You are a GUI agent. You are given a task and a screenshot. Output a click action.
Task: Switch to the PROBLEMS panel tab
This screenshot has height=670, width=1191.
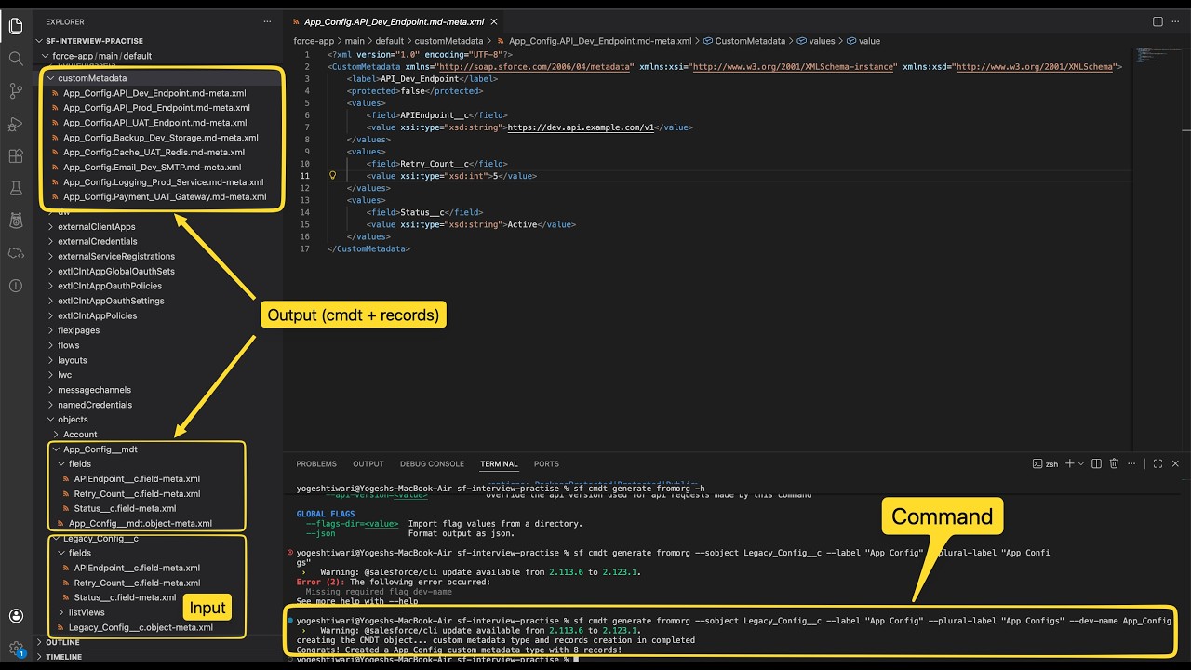(316, 463)
